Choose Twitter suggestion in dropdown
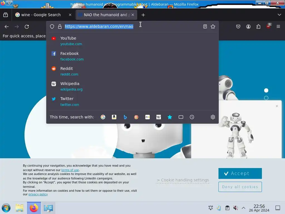The height and width of the screenshot is (214, 285). point(132,101)
